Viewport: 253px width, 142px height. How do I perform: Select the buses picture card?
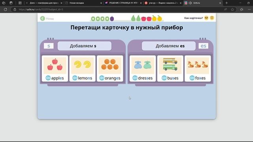170,68
